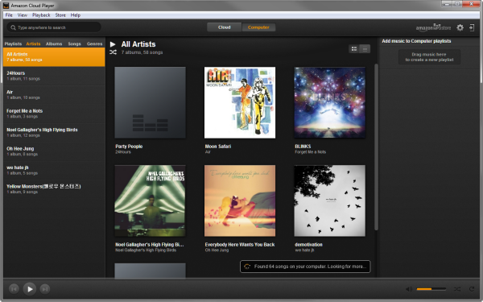Screen dimensions: 483x302
Task: Open the Genres tab
Action: (x=94, y=43)
